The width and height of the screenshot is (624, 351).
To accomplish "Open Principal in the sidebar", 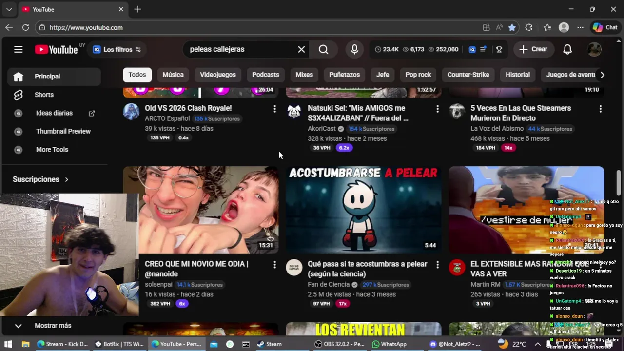I will click(54, 77).
